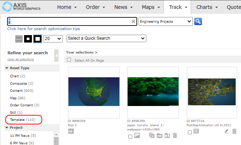241x145 pixels.
Task: Check the Select All On Page box
Action: pos(69,60)
